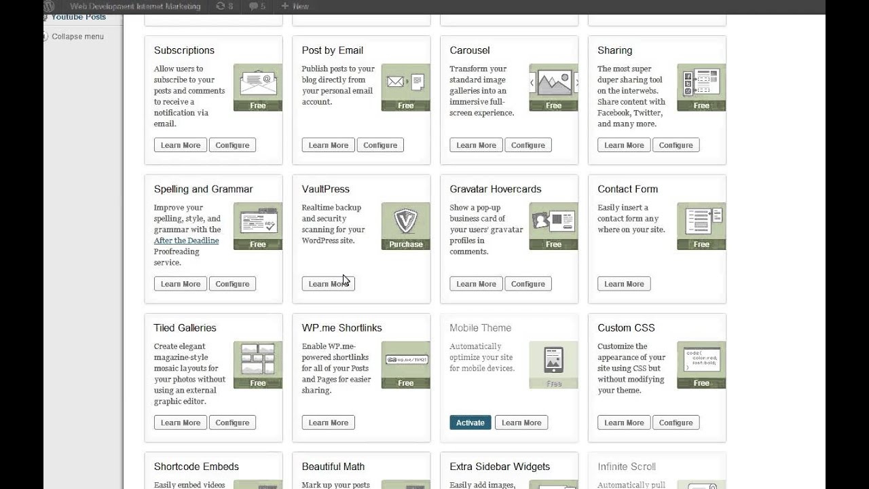Viewport: 869px width, 489px height.
Task: Click the Post by Email title
Action: point(333,50)
